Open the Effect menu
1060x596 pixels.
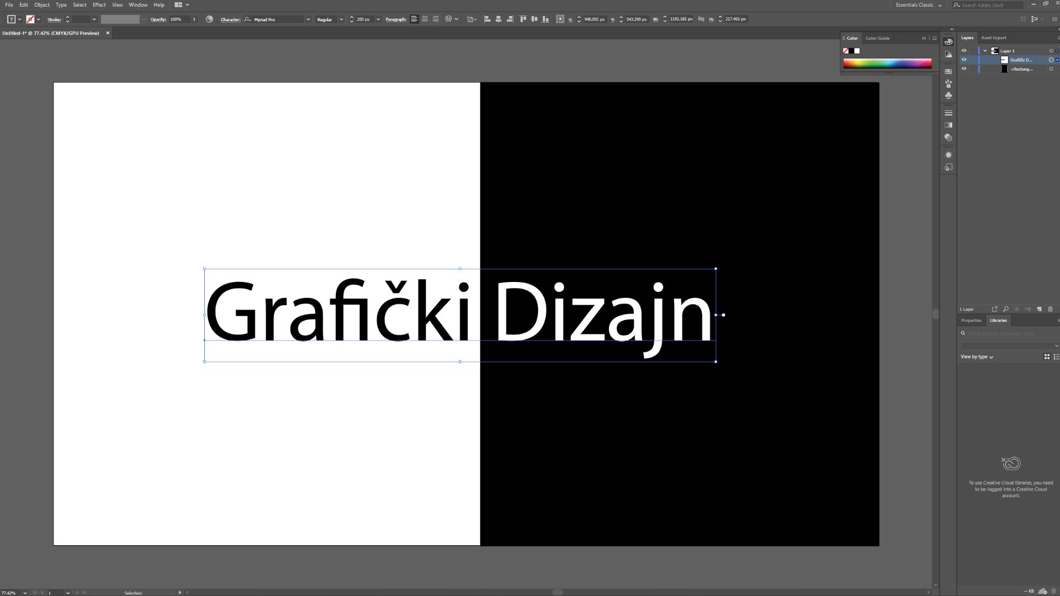(99, 5)
